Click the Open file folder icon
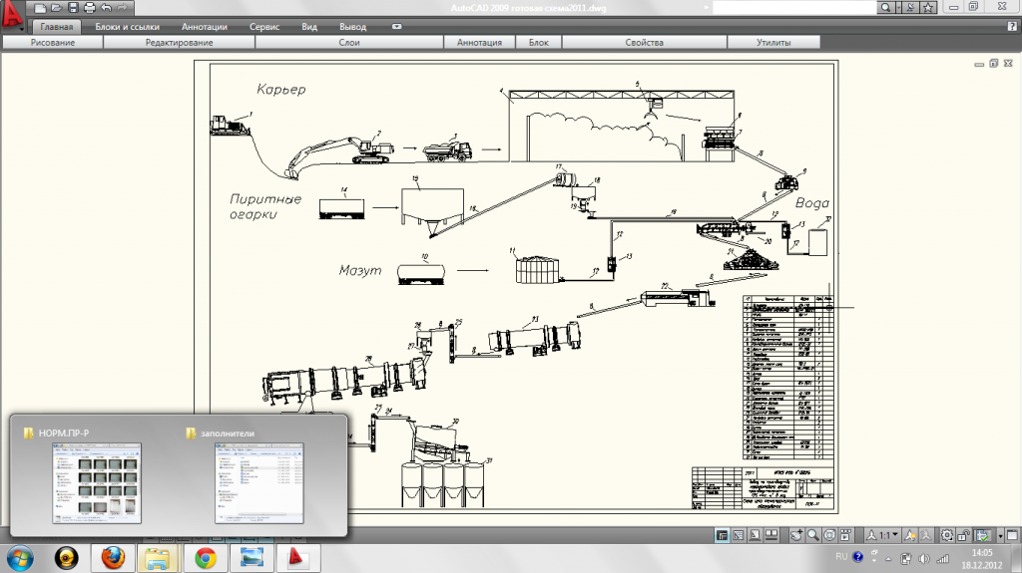 pyautogui.click(x=57, y=8)
